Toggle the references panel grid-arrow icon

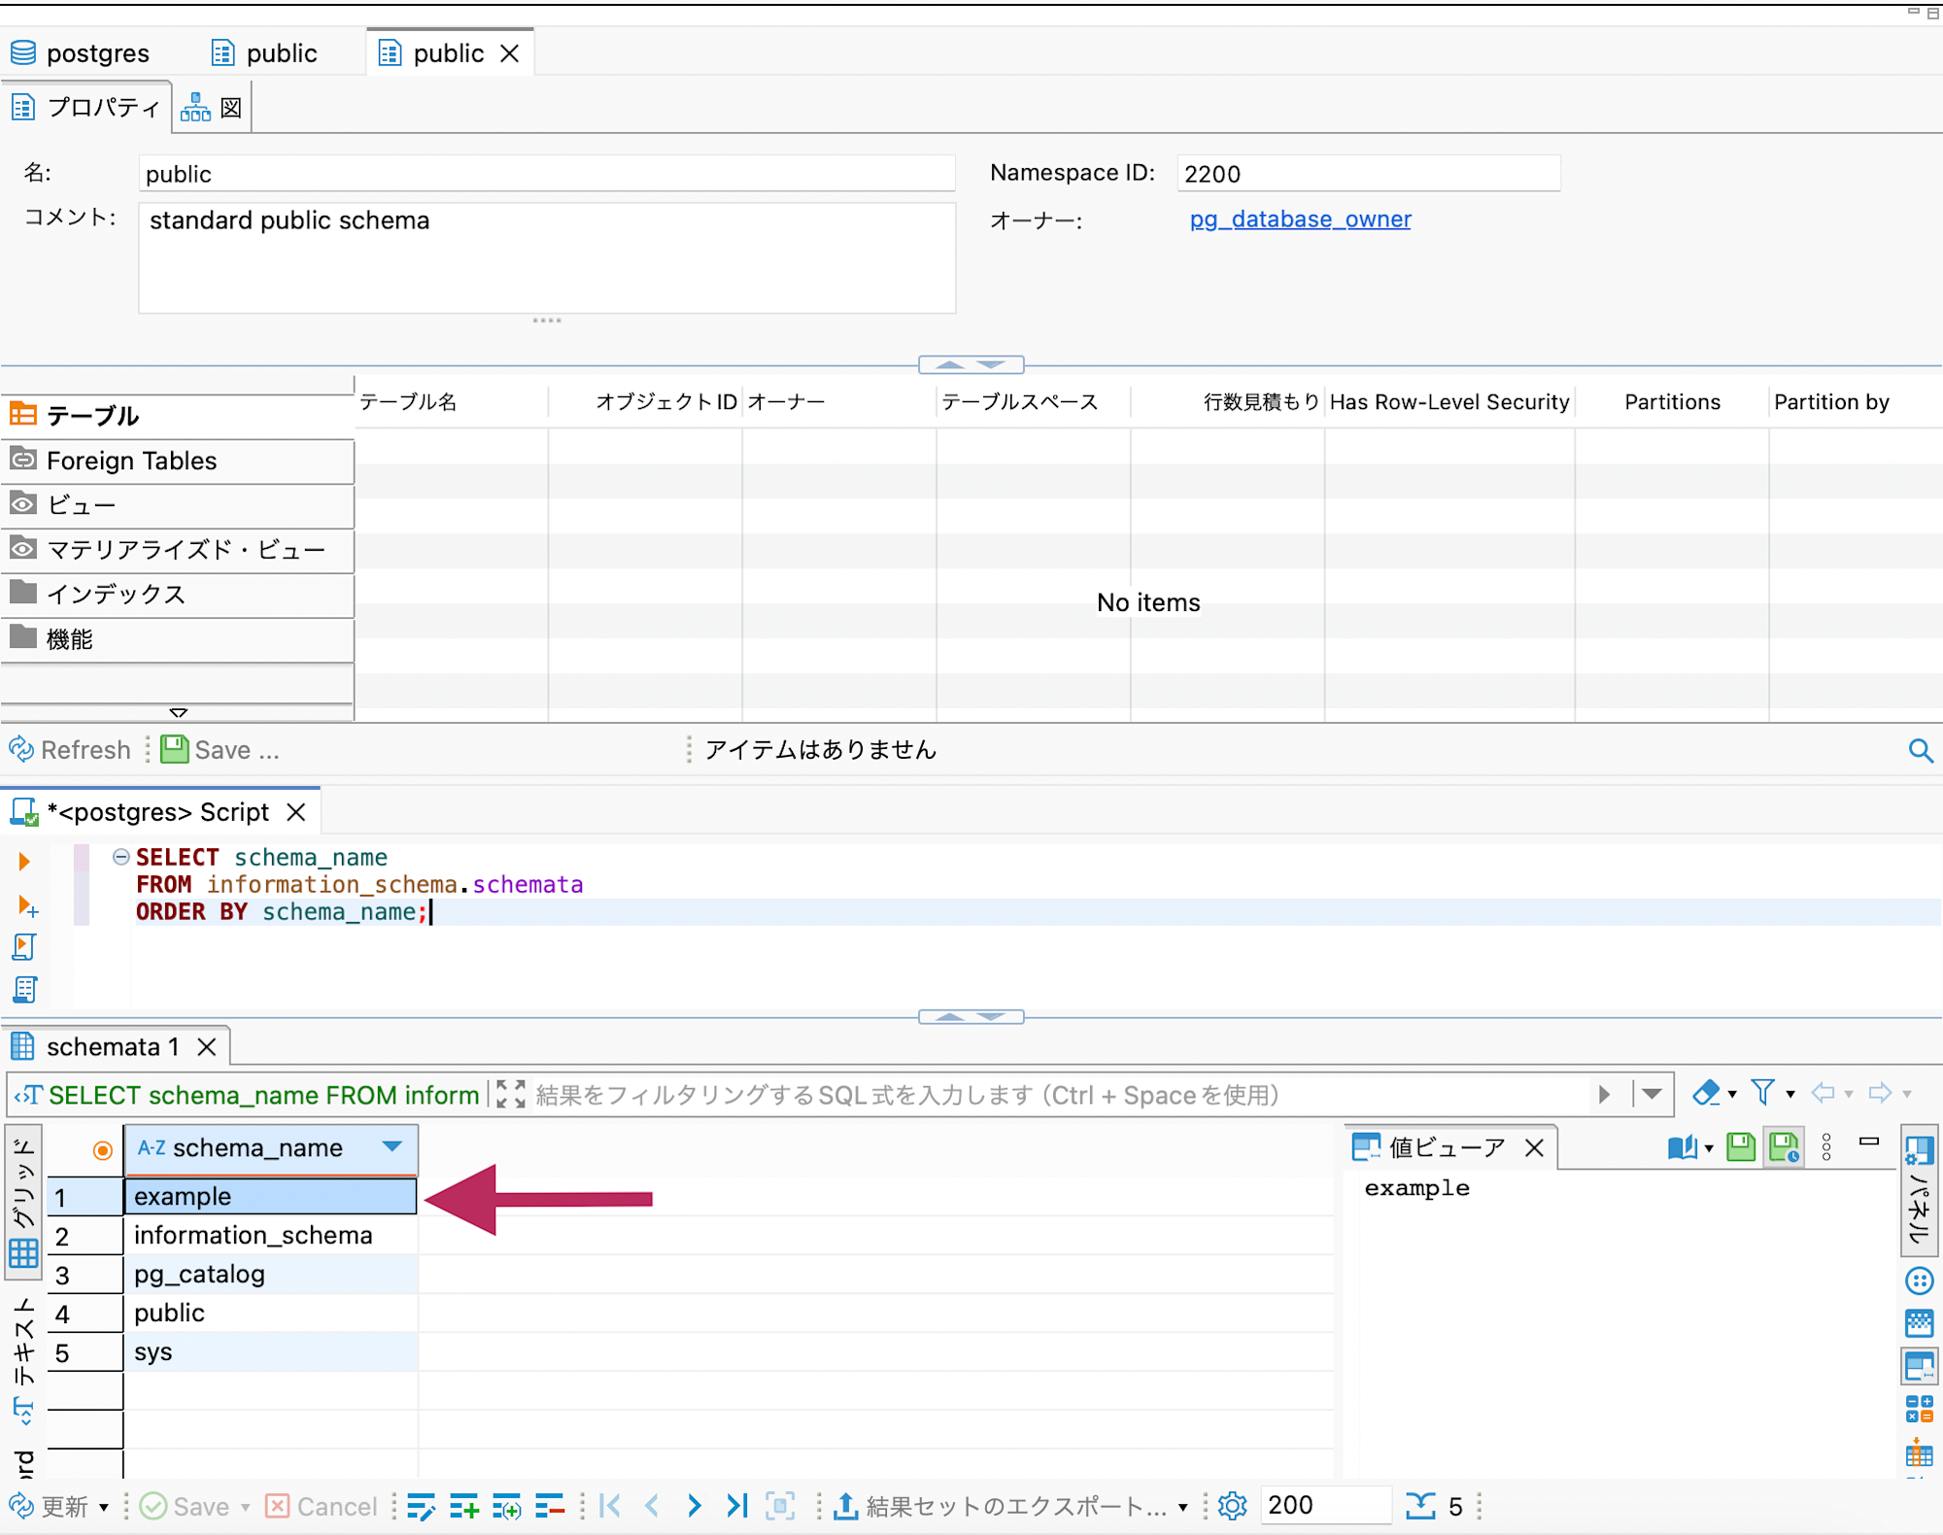(x=1920, y=1453)
